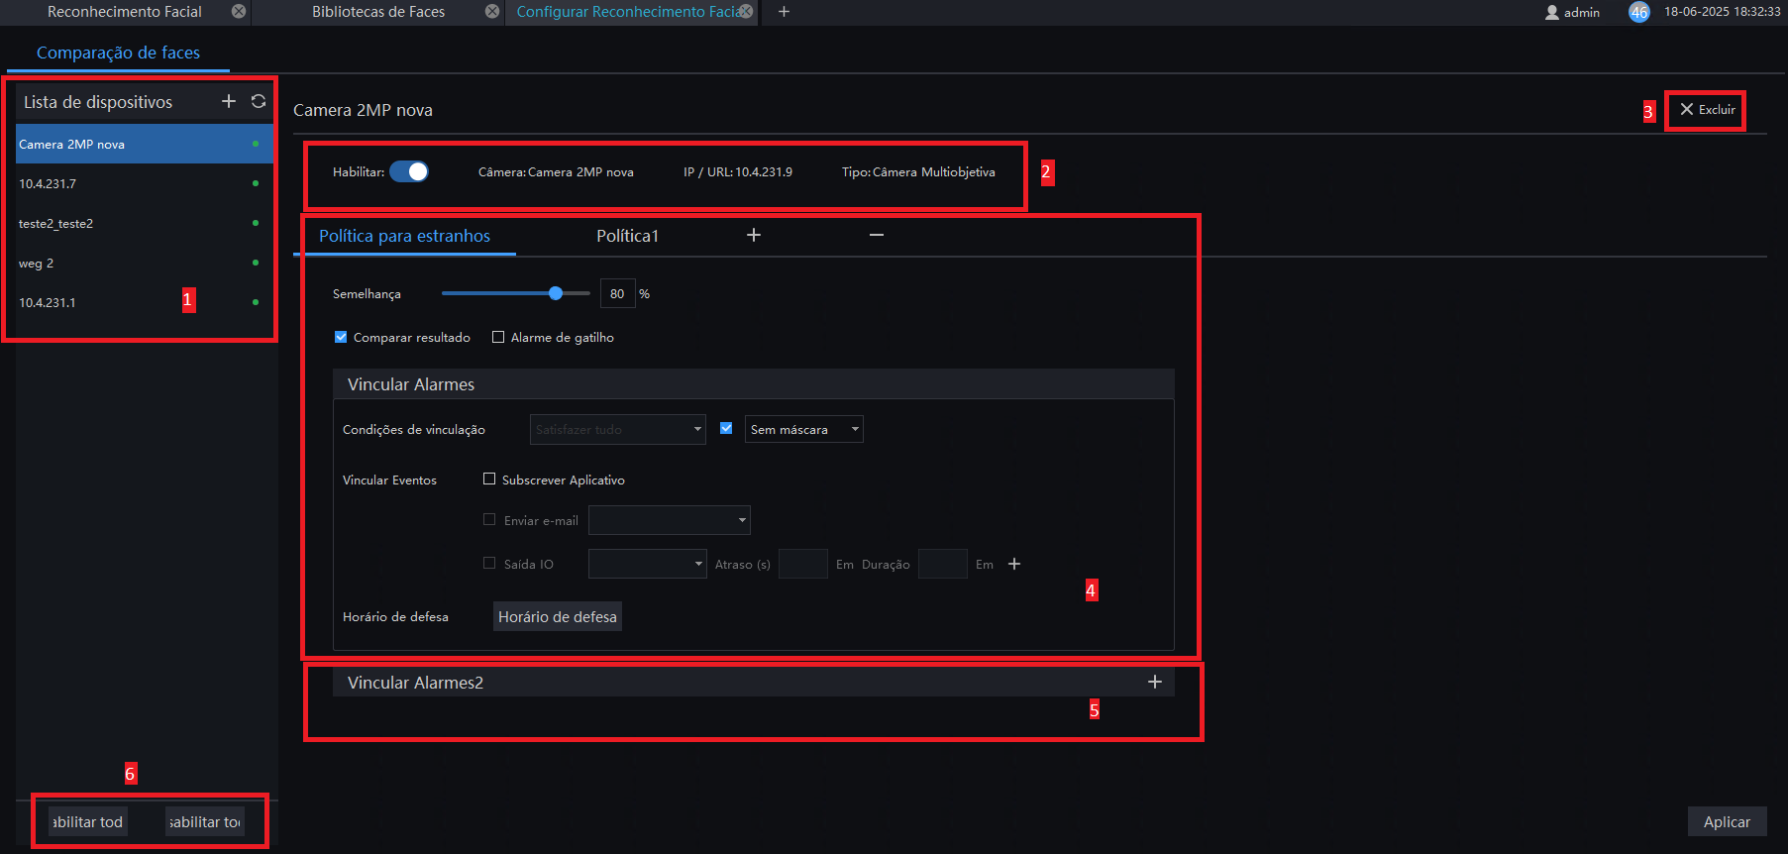Click Tipo: Câmera Multiobjetiva text
This screenshot has width=1788, height=854.
click(918, 171)
